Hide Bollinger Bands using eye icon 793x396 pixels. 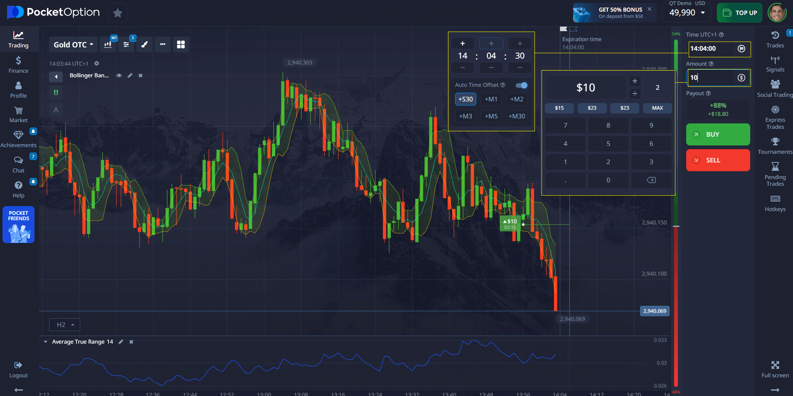pos(119,76)
